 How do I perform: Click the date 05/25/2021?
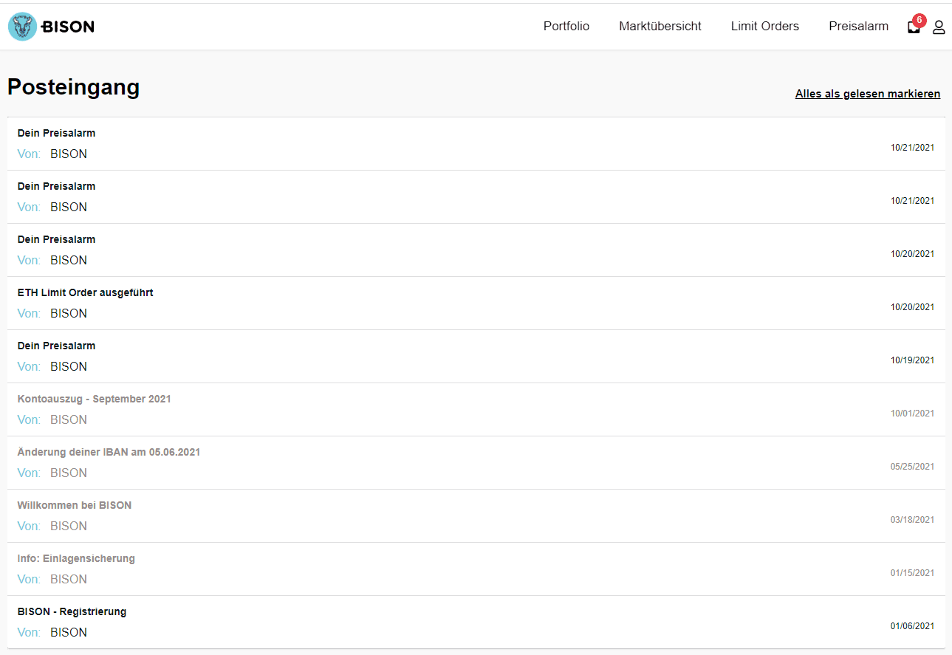tap(912, 467)
